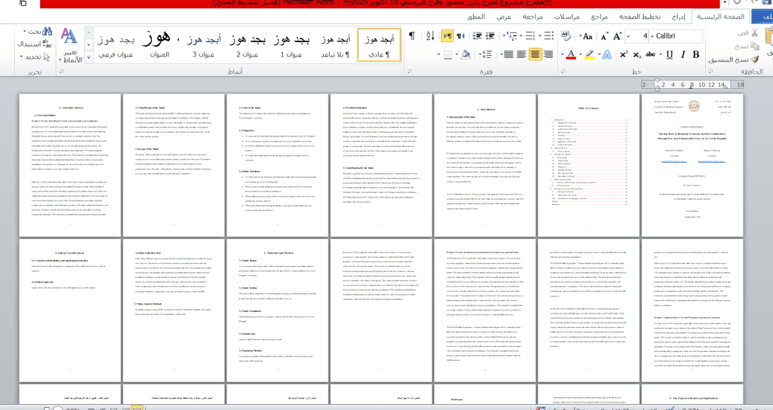Toggle Italic formatting
Viewport: 773px width, 410px height.
click(683, 54)
